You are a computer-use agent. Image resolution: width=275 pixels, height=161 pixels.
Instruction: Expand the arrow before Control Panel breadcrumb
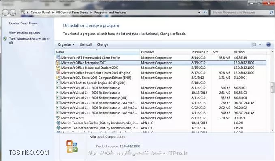(x=28, y=13)
